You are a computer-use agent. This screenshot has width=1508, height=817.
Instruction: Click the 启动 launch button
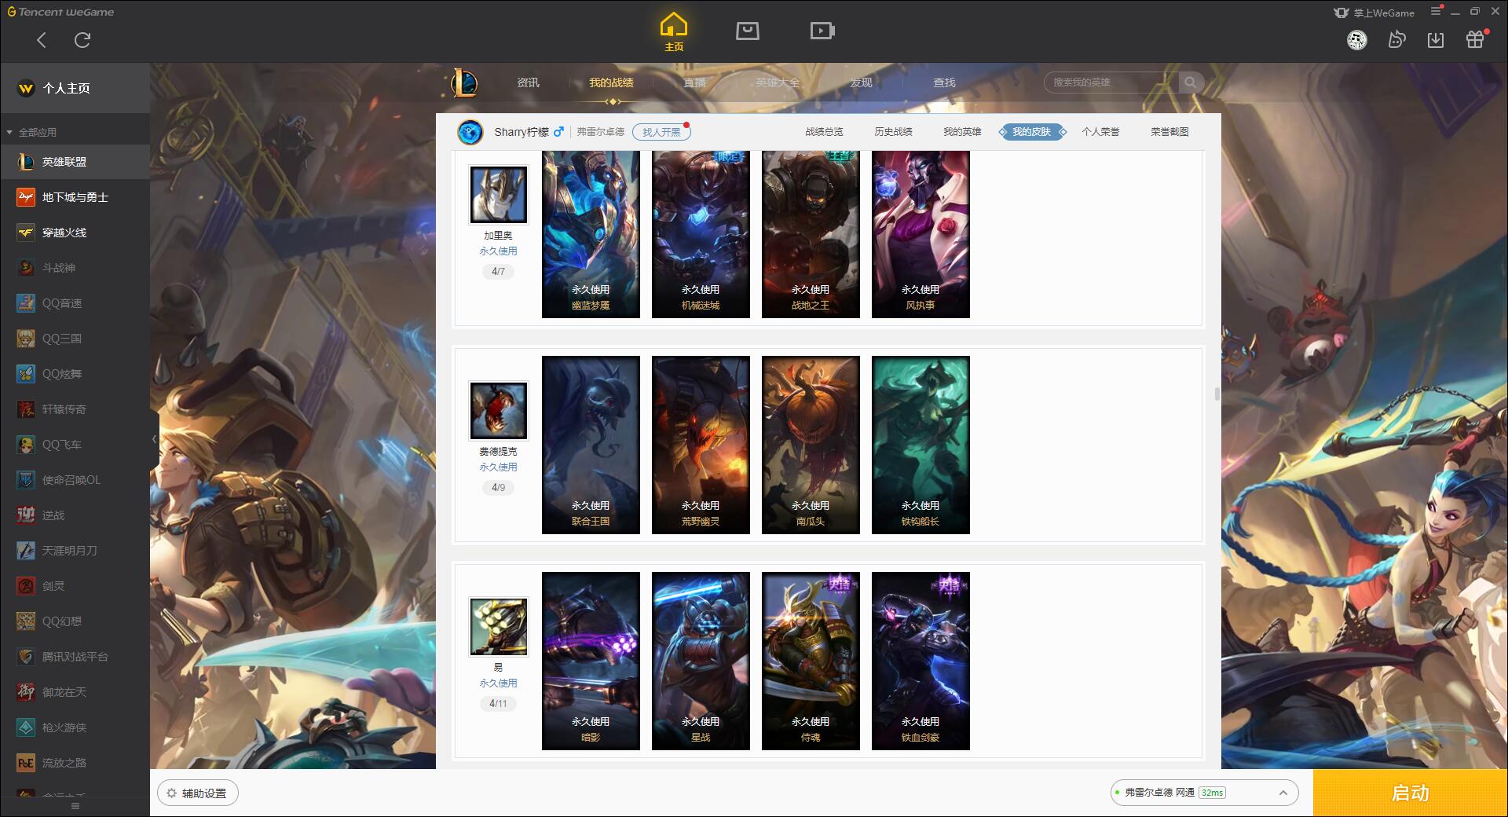(x=1410, y=793)
